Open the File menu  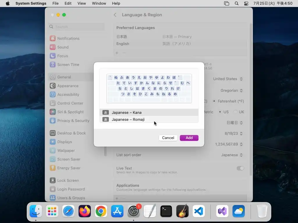[x=56, y=3]
